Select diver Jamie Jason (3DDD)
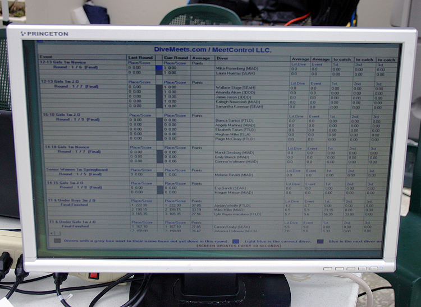The width and height of the screenshot is (421, 307). pos(233,97)
